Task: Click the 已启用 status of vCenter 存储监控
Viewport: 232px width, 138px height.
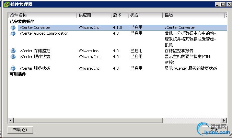Action: click(x=136, y=51)
